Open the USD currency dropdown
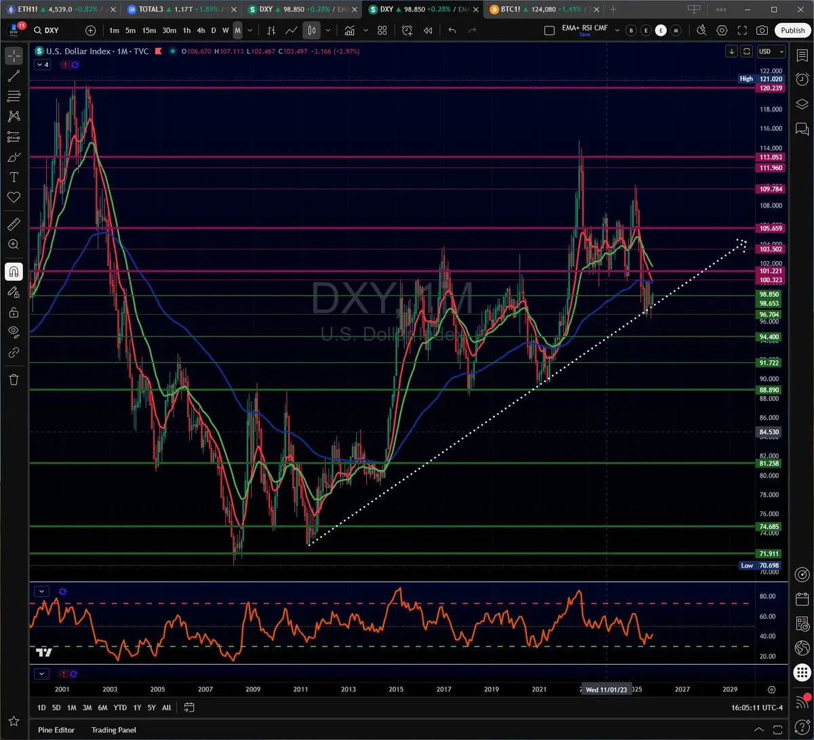 tap(771, 52)
